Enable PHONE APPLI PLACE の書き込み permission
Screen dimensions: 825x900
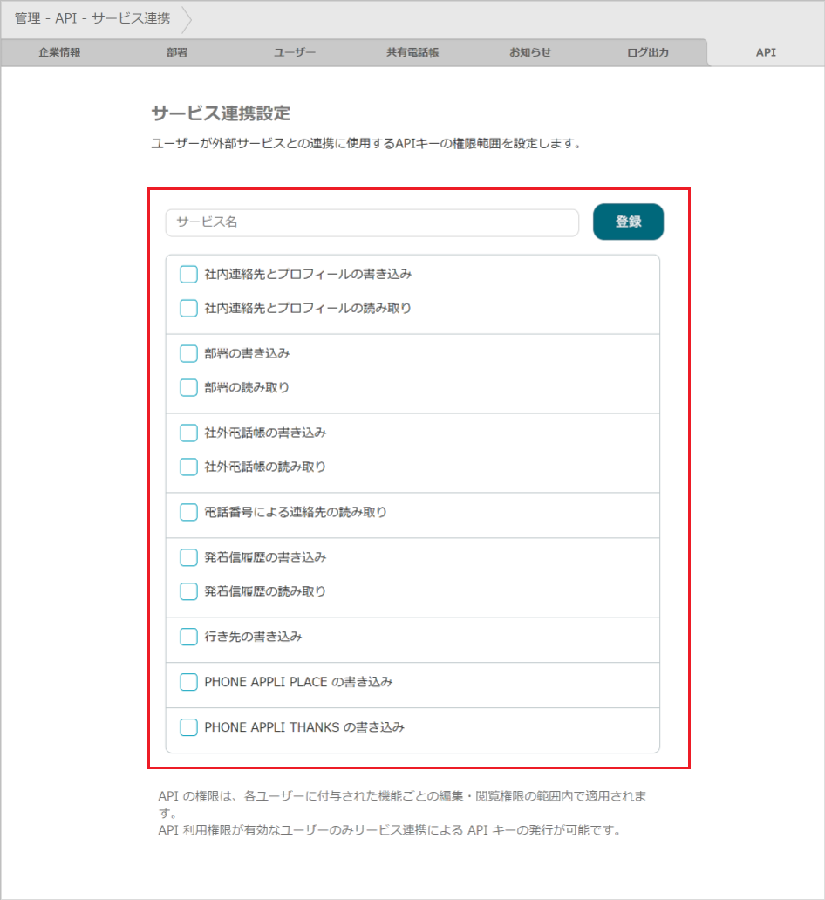tap(188, 682)
